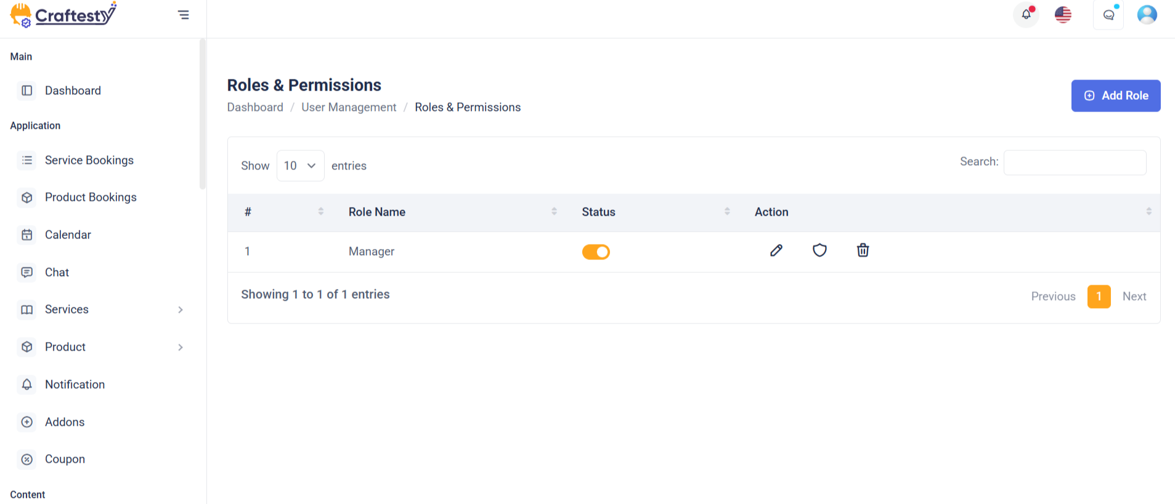Open Coupon menu item

tap(65, 459)
